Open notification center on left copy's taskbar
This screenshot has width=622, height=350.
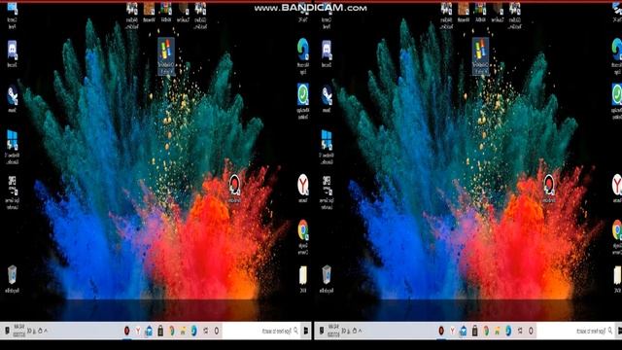(7, 331)
